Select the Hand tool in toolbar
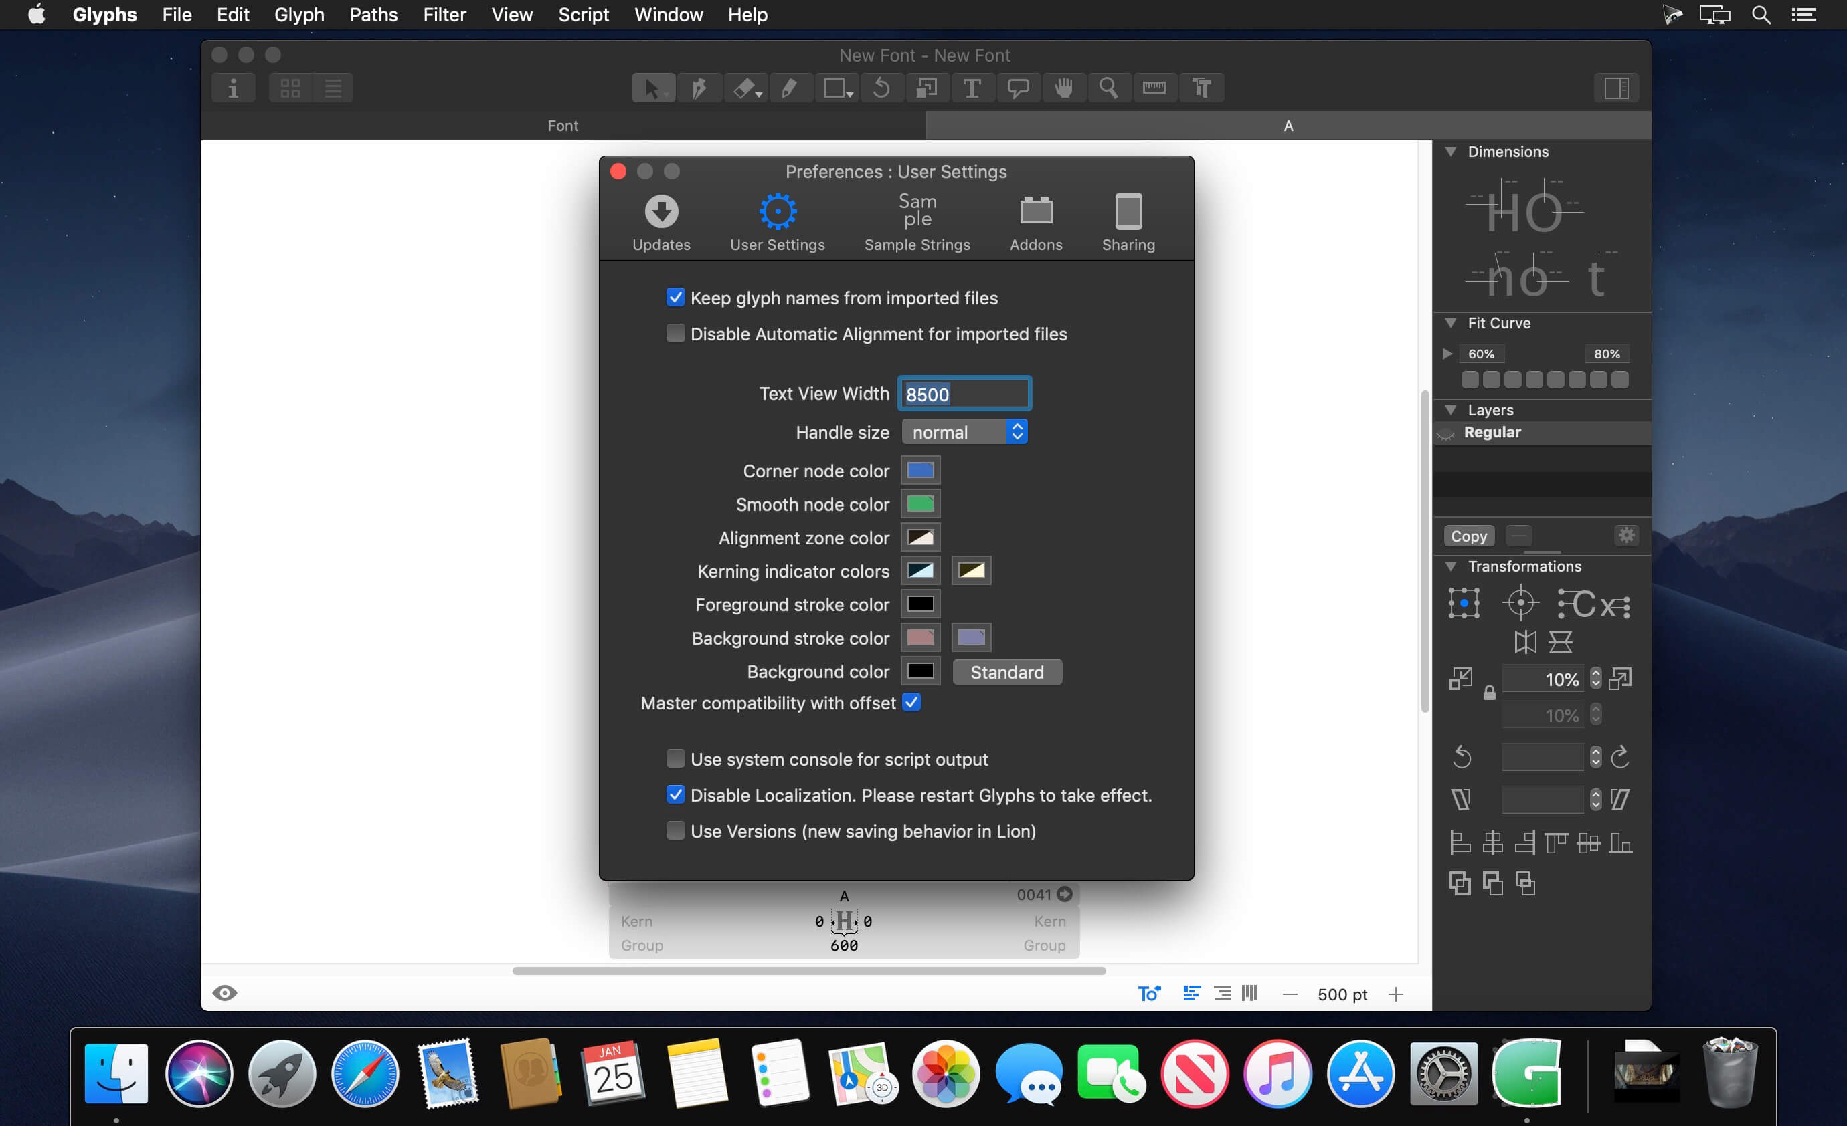This screenshot has height=1126, width=1847. click(x=1063, y=88)
